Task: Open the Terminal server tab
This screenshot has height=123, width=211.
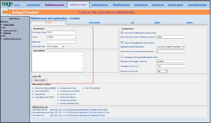Action: tap(100, 5)
